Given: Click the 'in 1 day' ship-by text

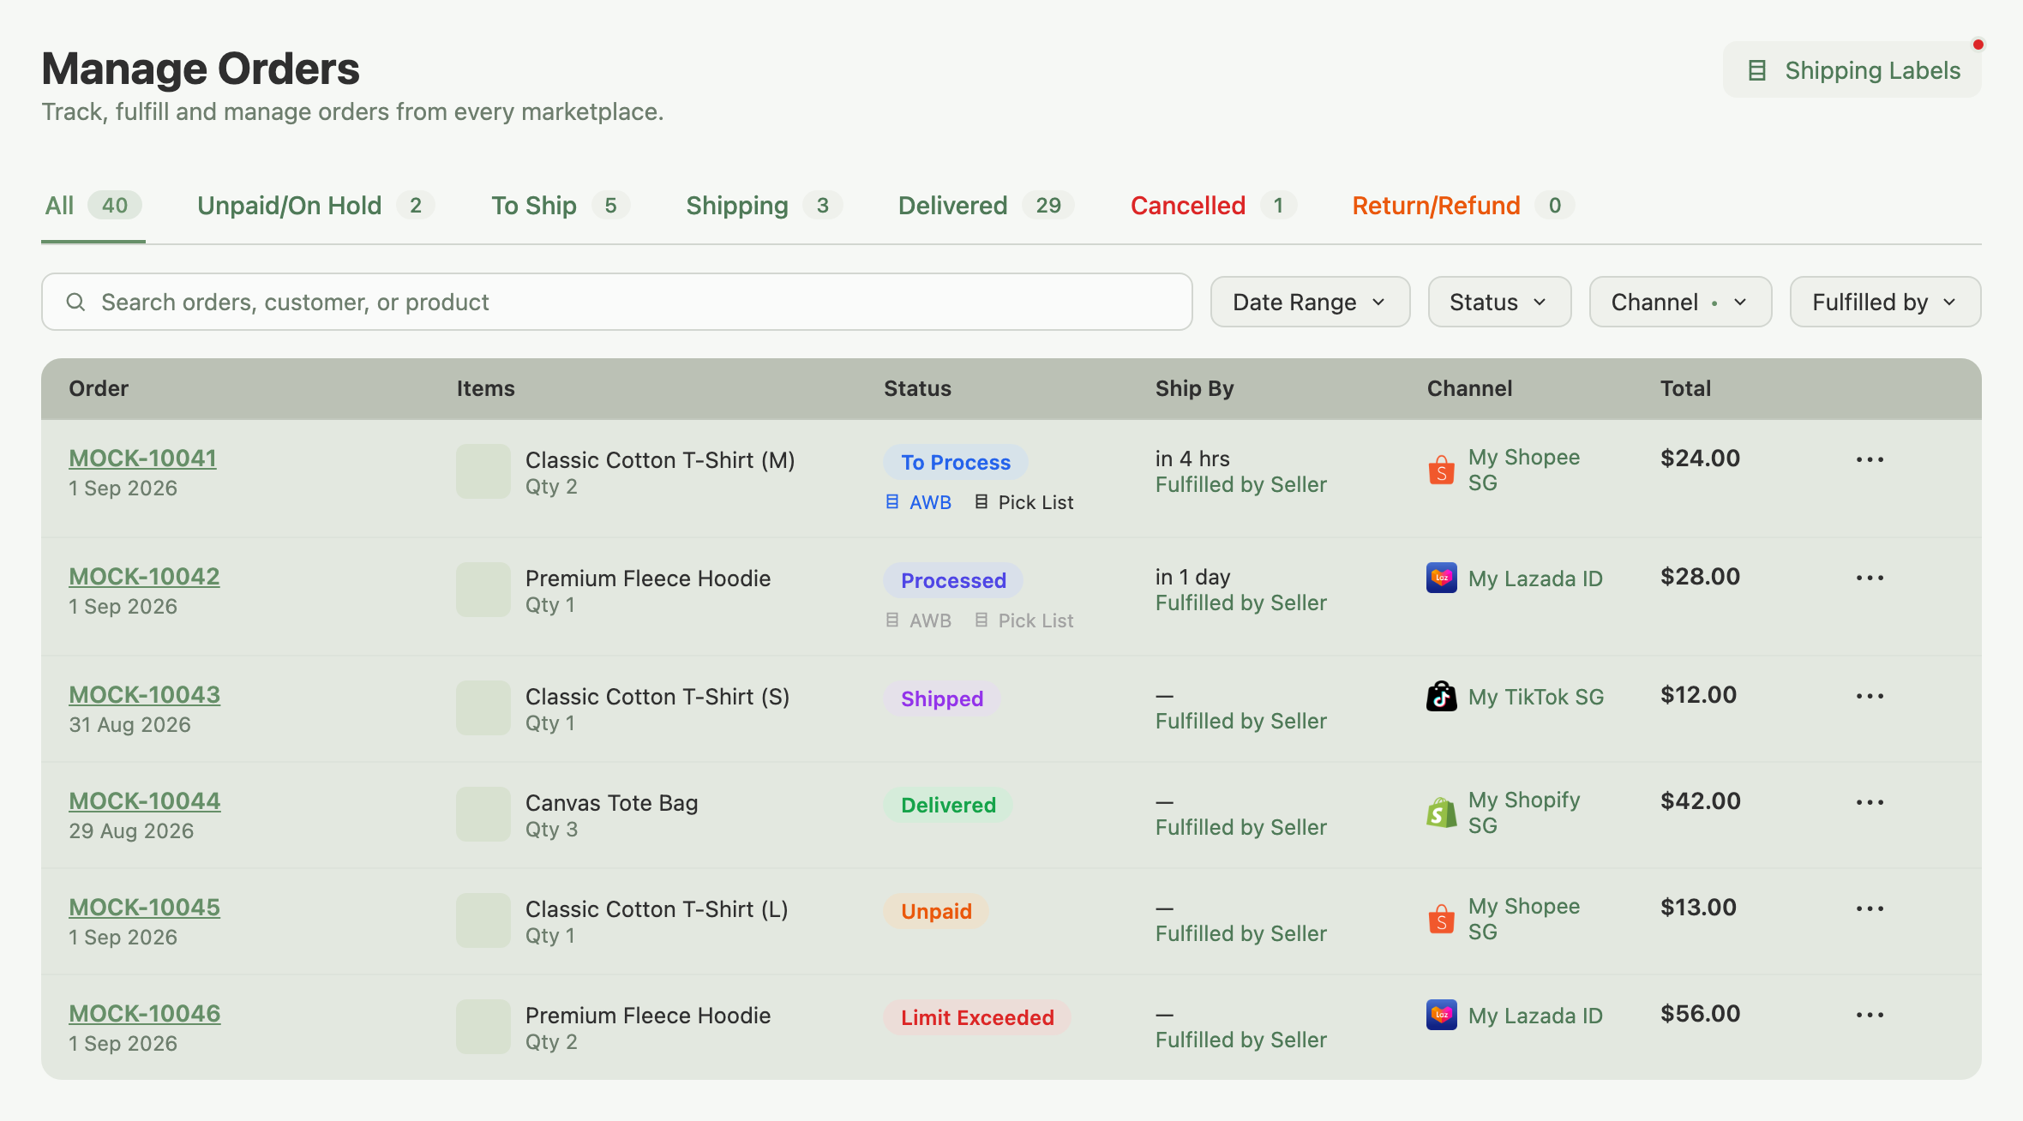Looking at the screenshot, I should point(1192,577).
